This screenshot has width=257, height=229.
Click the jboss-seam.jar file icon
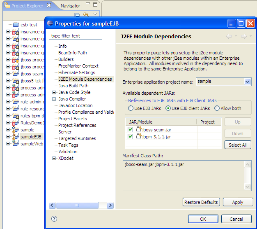139,129
